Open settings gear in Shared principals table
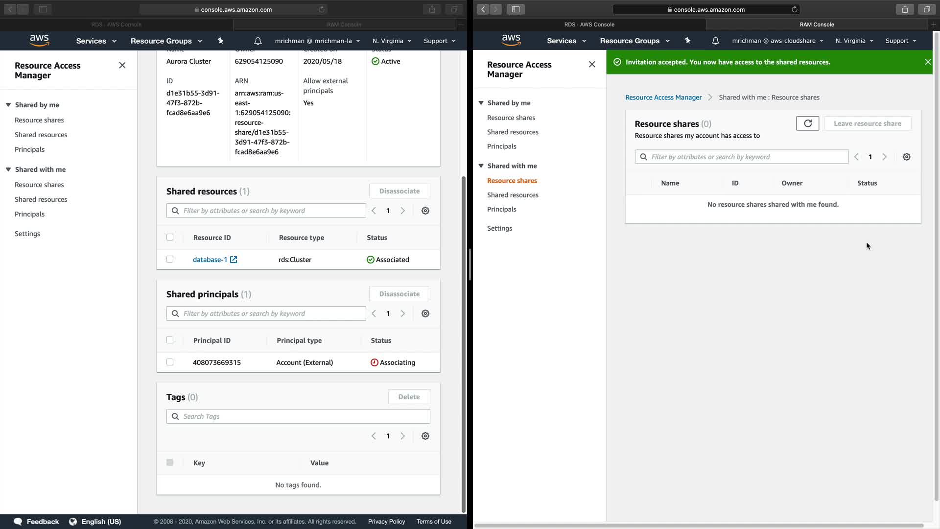This screenshot has width=940, height=529. tap(425, 313)
